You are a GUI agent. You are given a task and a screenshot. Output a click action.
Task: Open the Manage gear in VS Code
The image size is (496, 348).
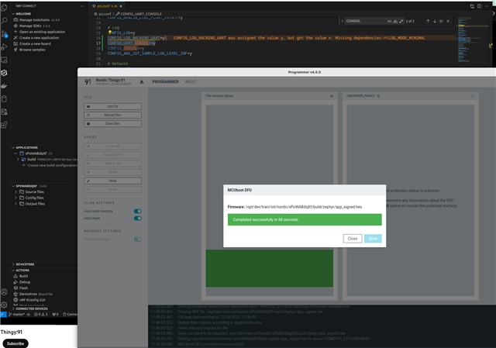coord(4,305)
